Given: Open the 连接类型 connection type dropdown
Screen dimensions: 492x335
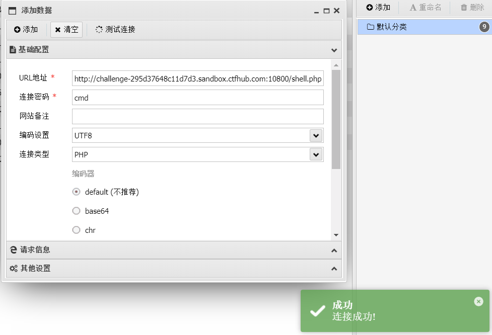Looking at the screenshot, I should click(316, 154).
